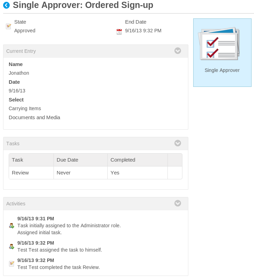Click the Completed column header
The image size is (254, 278).
138,160
